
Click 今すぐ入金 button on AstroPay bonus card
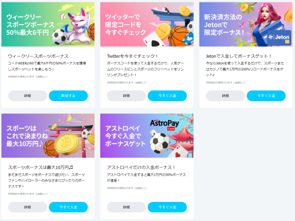tap(167, 207)
